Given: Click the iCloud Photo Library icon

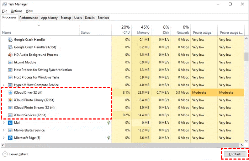Looking at the screenshot, I should click(10, 100).
